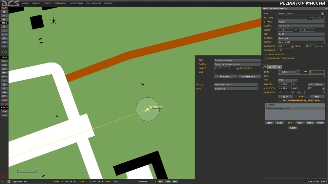Open the ГЕН. МИССИЙ menu

pyautogui.click(x=93, y=3)
